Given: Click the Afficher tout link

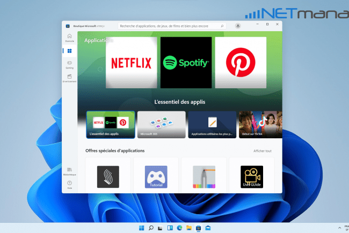Looking at the screenshot, I should point(263,151).
